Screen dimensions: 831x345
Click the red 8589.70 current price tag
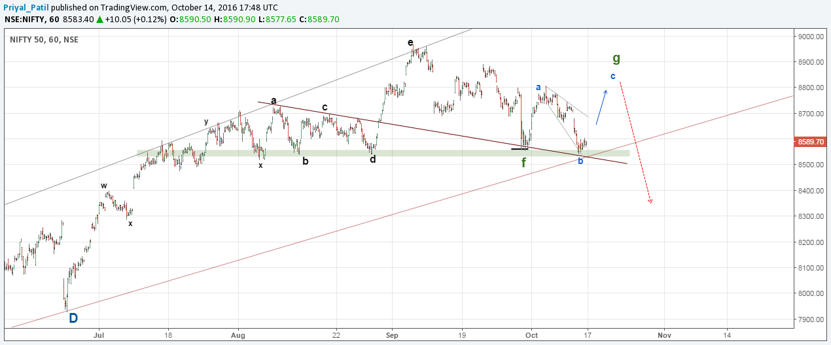click(811, 141)
